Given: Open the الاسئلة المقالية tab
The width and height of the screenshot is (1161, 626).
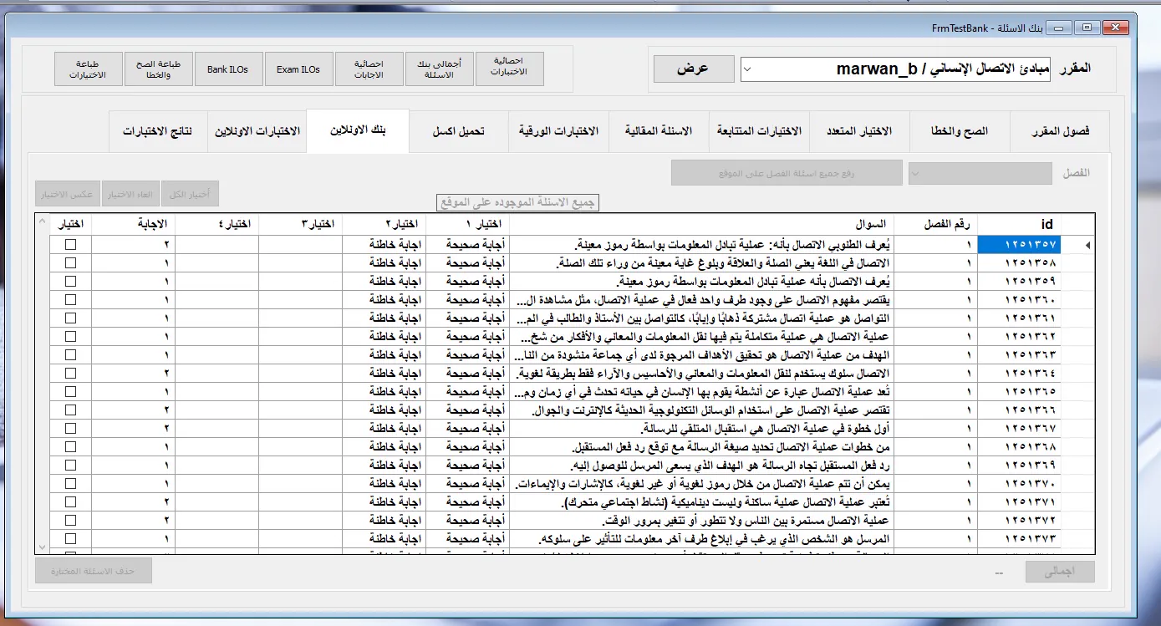Looking at the screenshot, I should (x=659, y=131).
